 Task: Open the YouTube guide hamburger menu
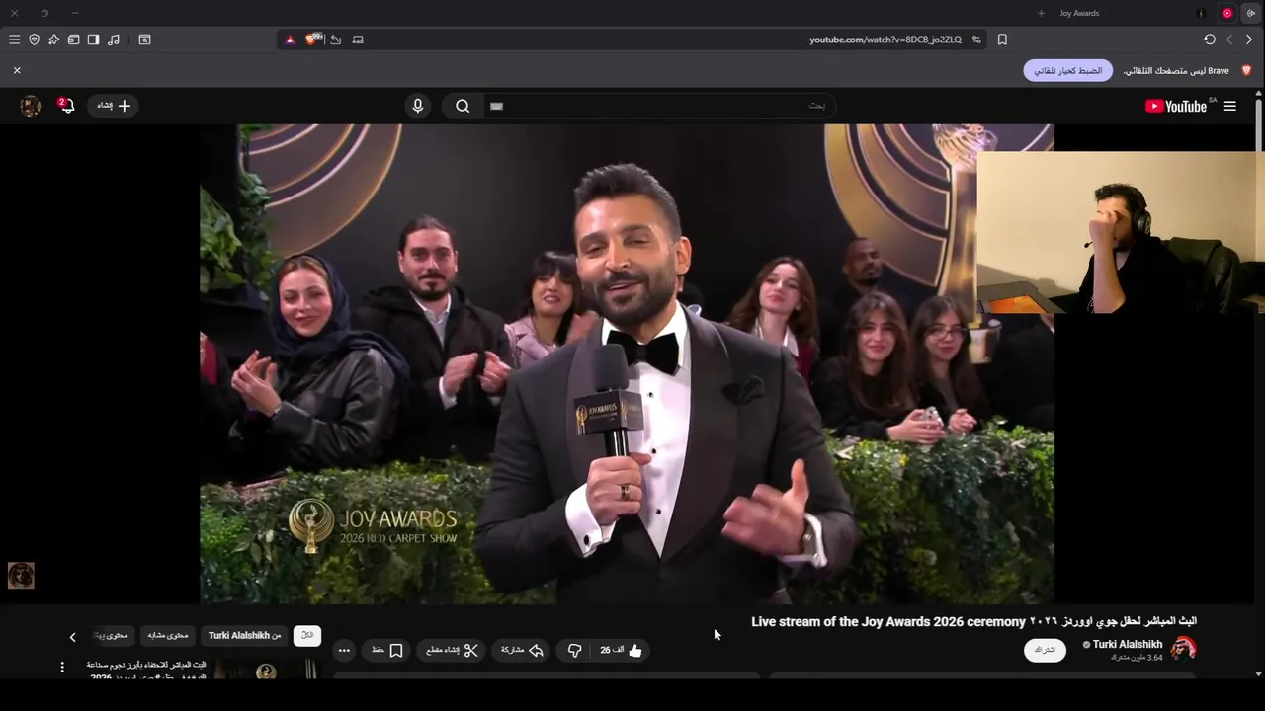click(x=1230, y=106)
